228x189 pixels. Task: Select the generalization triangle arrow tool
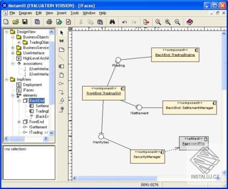(x=62, y=100)
